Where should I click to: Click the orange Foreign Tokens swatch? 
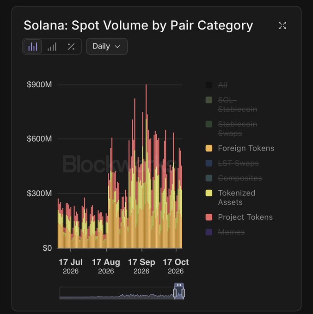pyautogui.click(x=209, y=148)
